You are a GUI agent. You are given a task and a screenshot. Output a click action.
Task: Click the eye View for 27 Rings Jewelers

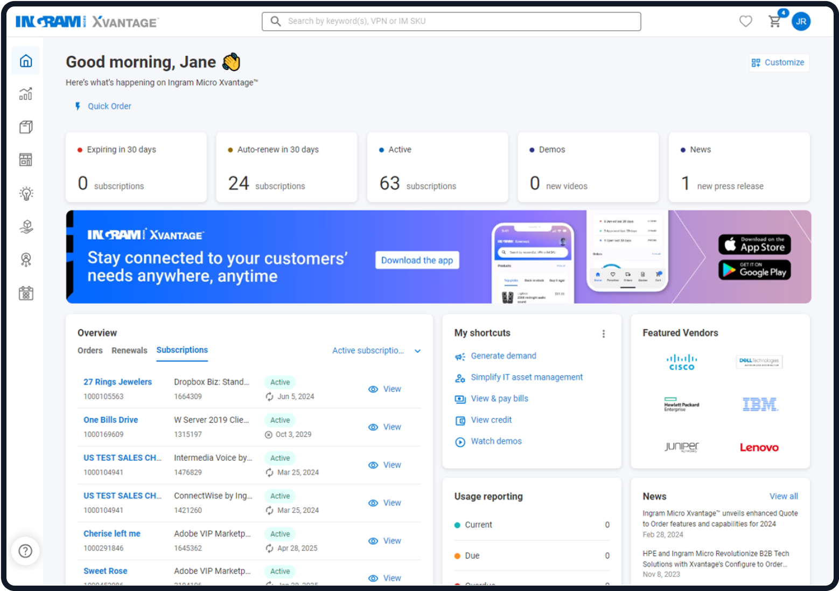[384, 389]
